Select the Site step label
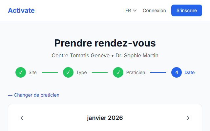Screen dimensions: 210x131 [x=32, y=72]
